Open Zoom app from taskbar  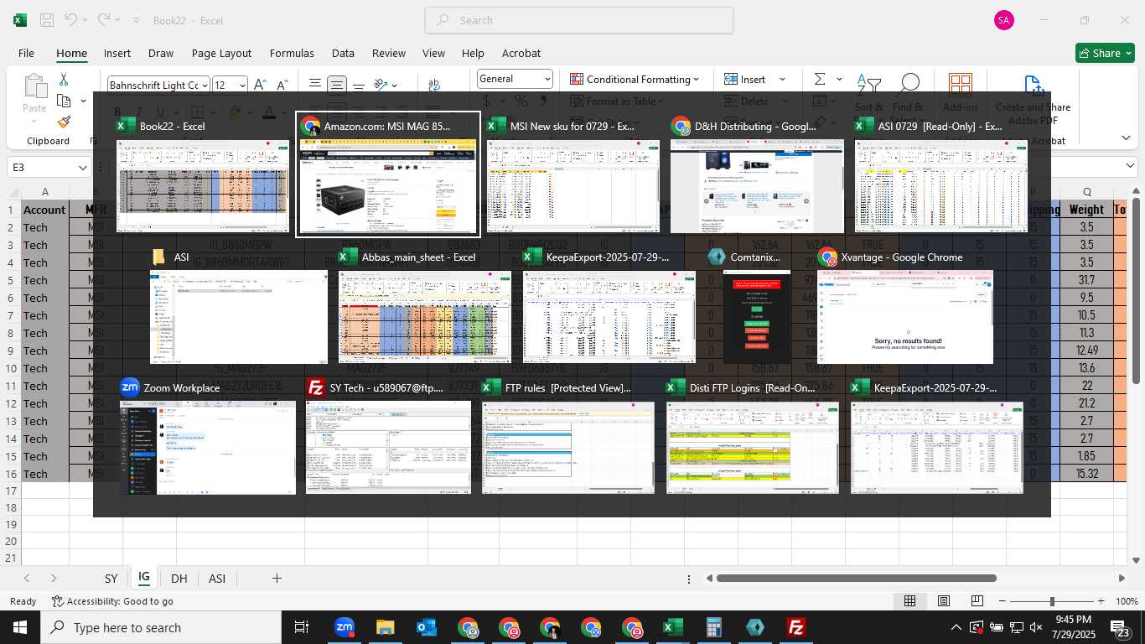click(x=344, y=627)
